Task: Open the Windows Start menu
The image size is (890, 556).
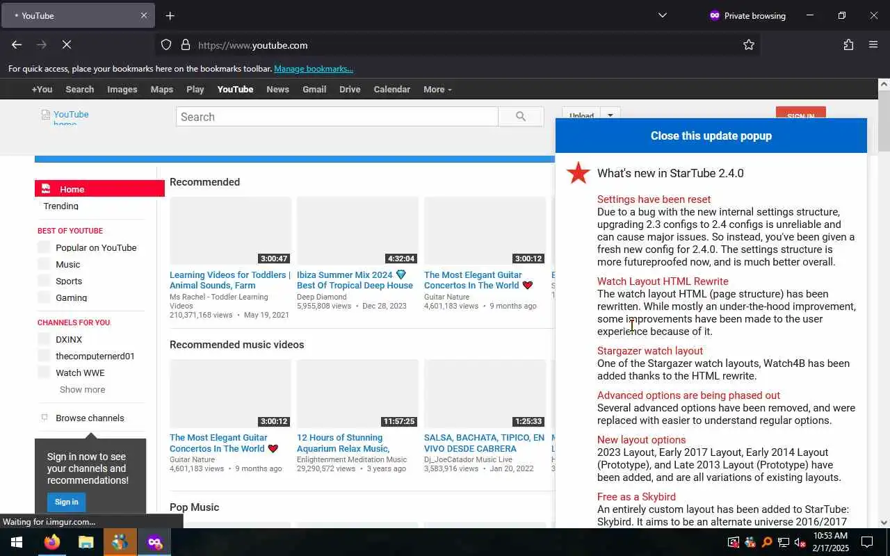Action: tap(17, 542)
